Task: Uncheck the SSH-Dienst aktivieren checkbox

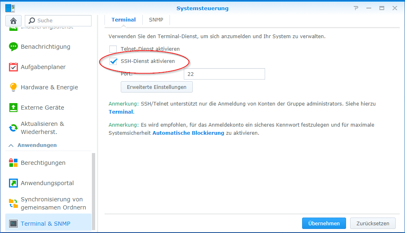Action: click(113, 61)
